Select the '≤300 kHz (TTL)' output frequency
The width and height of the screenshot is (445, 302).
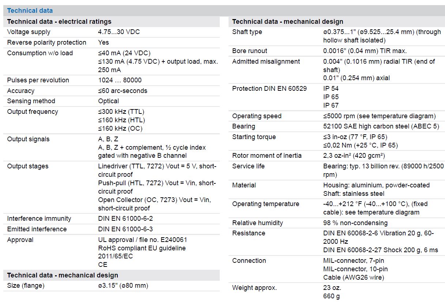[x=121, y=112]
